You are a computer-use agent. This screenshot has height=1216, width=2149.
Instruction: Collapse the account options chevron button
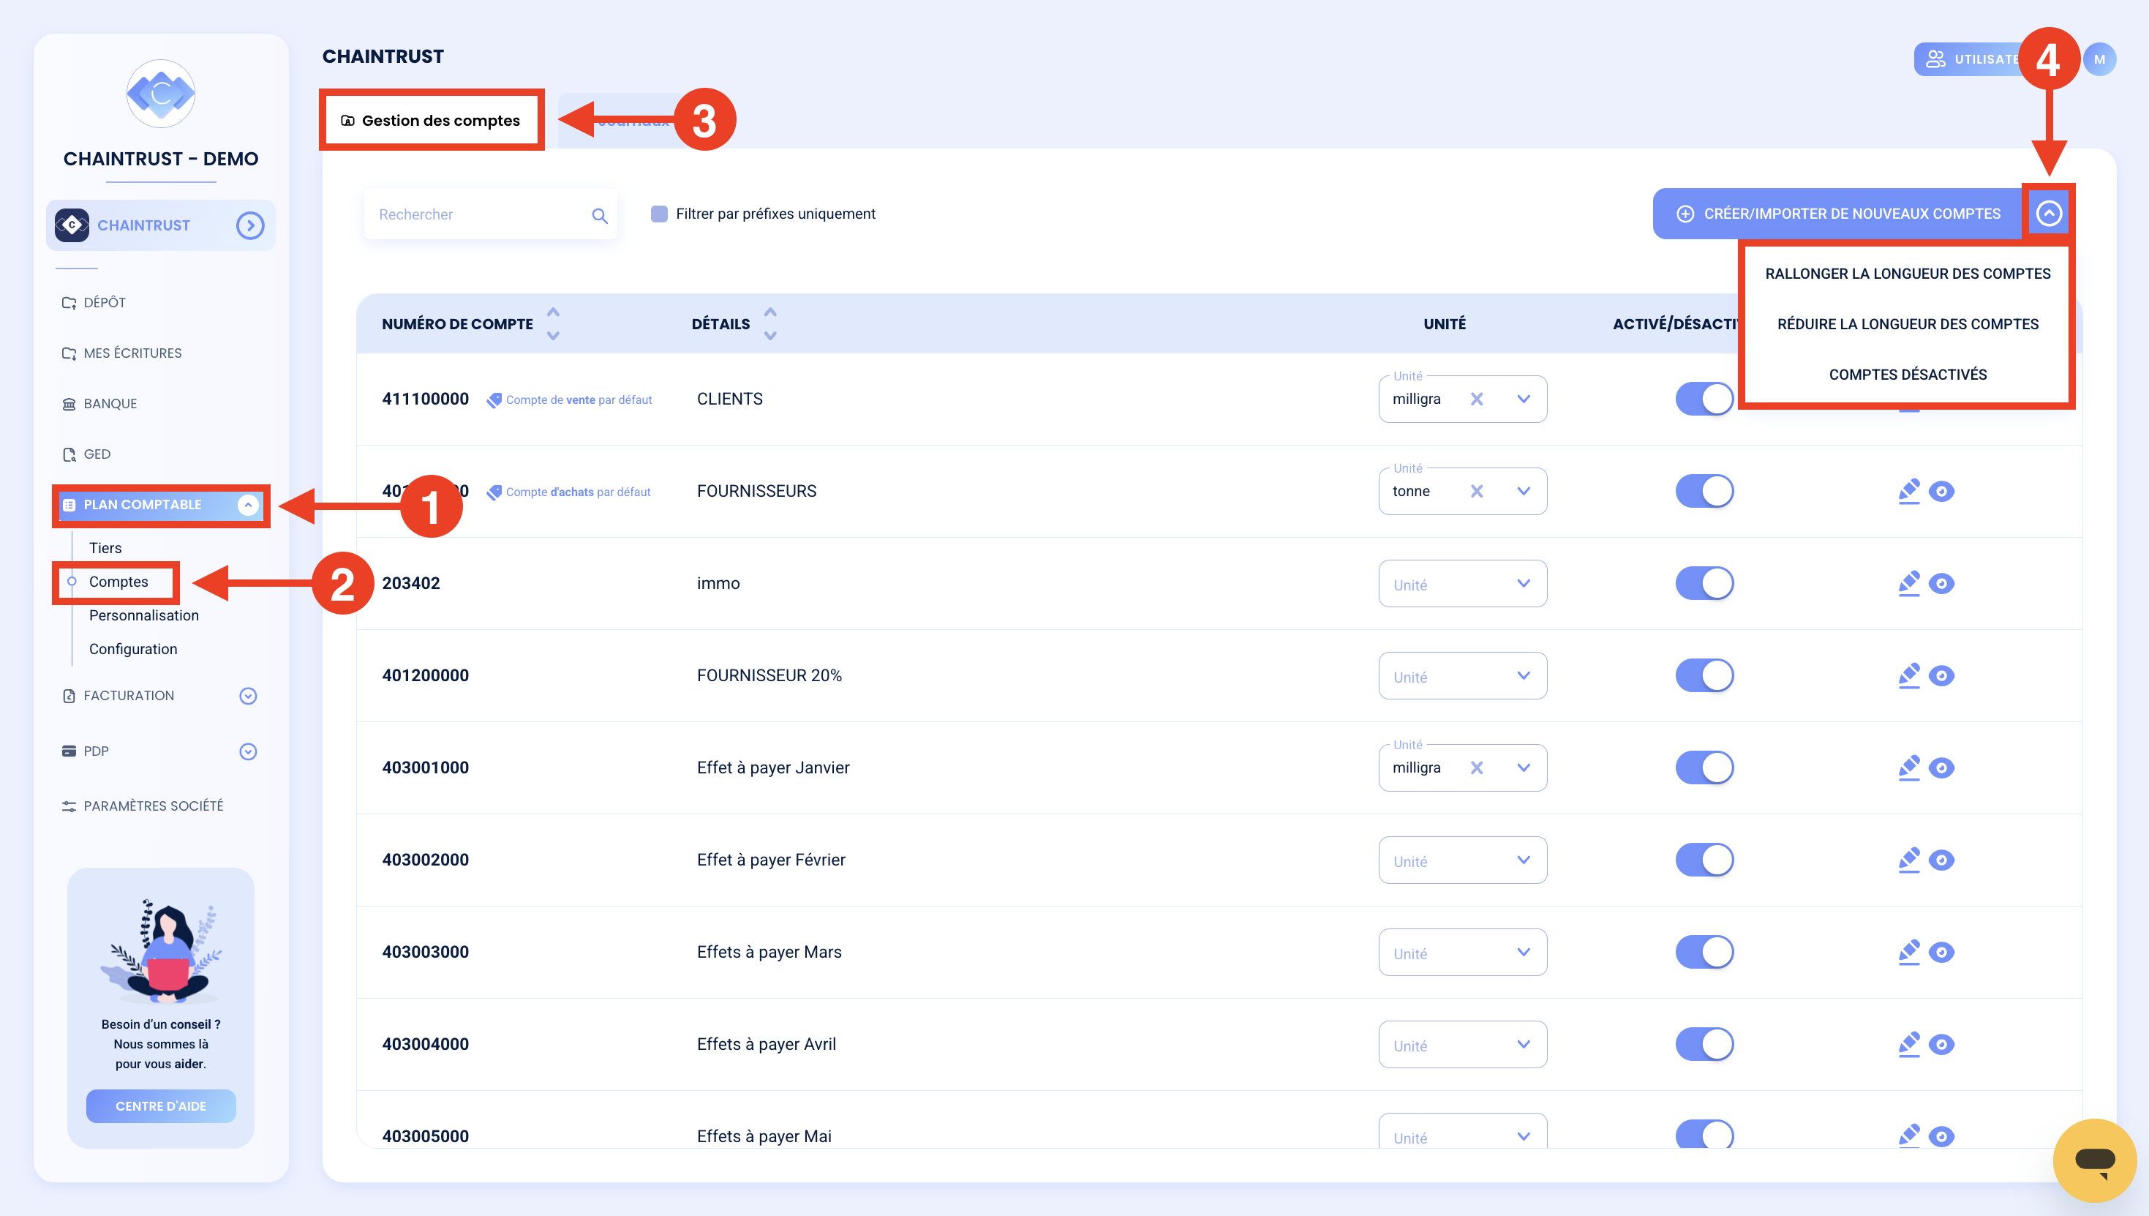click(2048, 214)
